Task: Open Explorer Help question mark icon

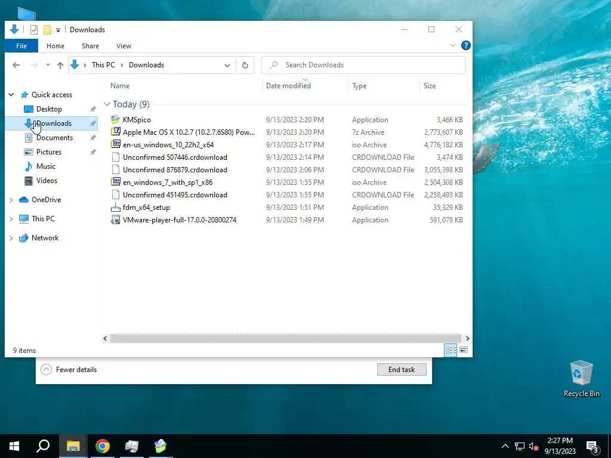Action: (x=465, y=45)
